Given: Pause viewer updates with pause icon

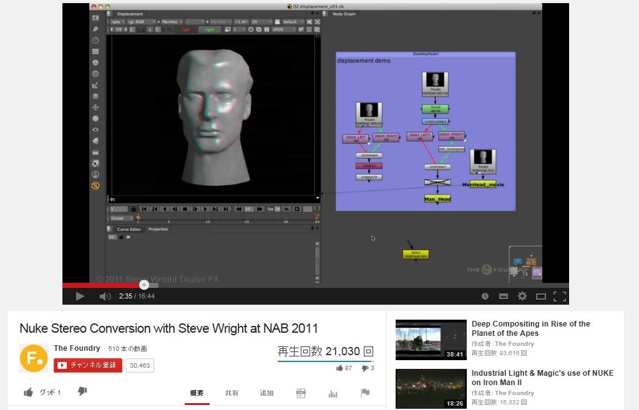Looking at the screenshot, I should [266, 29].
